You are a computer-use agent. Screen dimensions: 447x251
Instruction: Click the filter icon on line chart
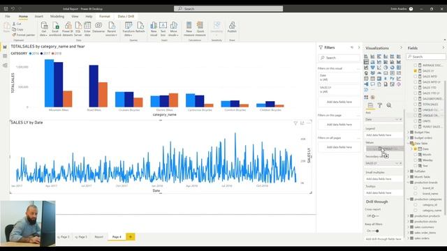pyautogui.click(x=295, y=123)
